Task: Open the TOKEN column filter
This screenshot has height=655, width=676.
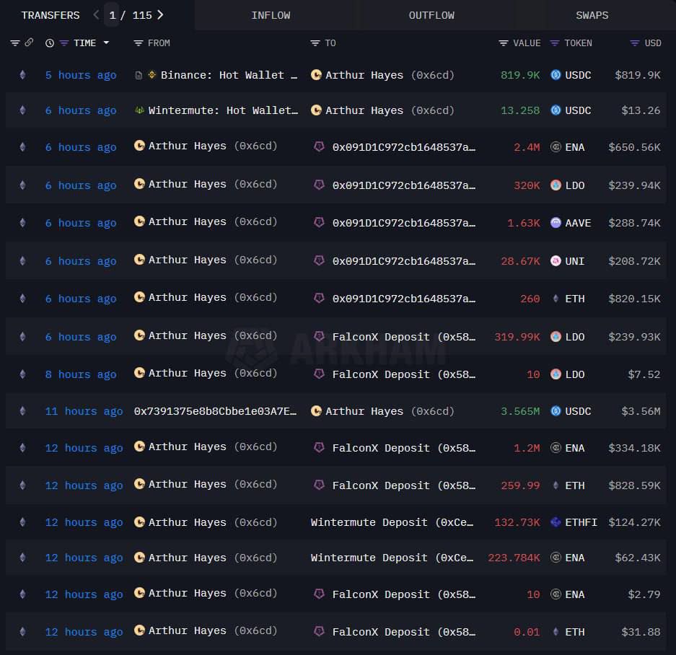Action: point(555,43)
